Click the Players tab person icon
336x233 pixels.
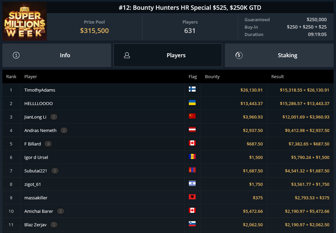pos(127,55)
